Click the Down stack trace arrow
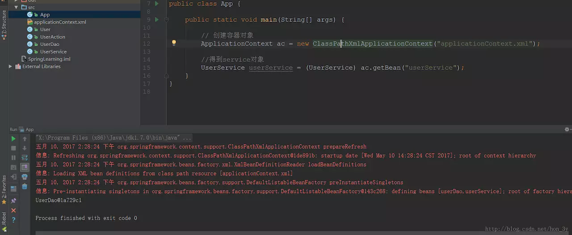Screen dimensions: 572x235 [x=25, y=148]
